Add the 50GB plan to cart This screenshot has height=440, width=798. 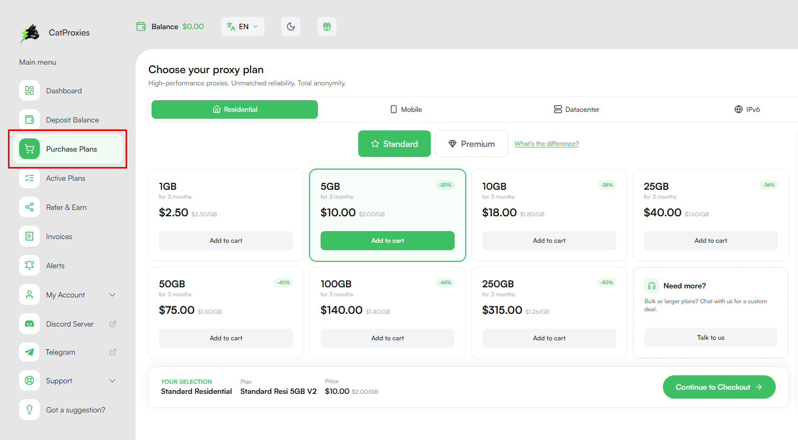[x=226, y=338]
